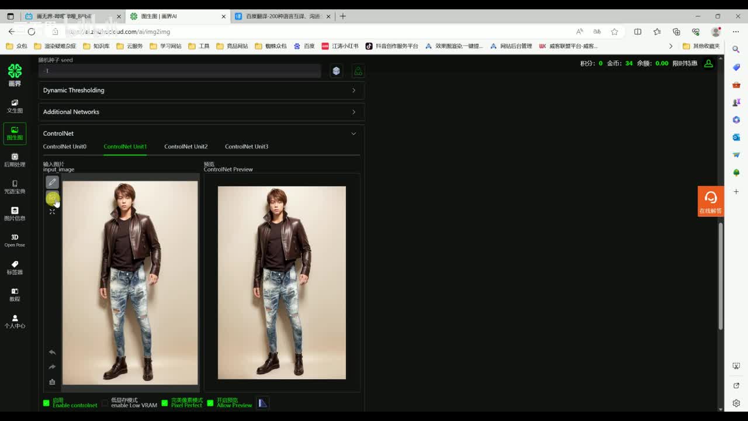Viewport: 748px width, 421px height.
Task: Toggle the Enable controlnet checkbox
Action: (47, 403)
